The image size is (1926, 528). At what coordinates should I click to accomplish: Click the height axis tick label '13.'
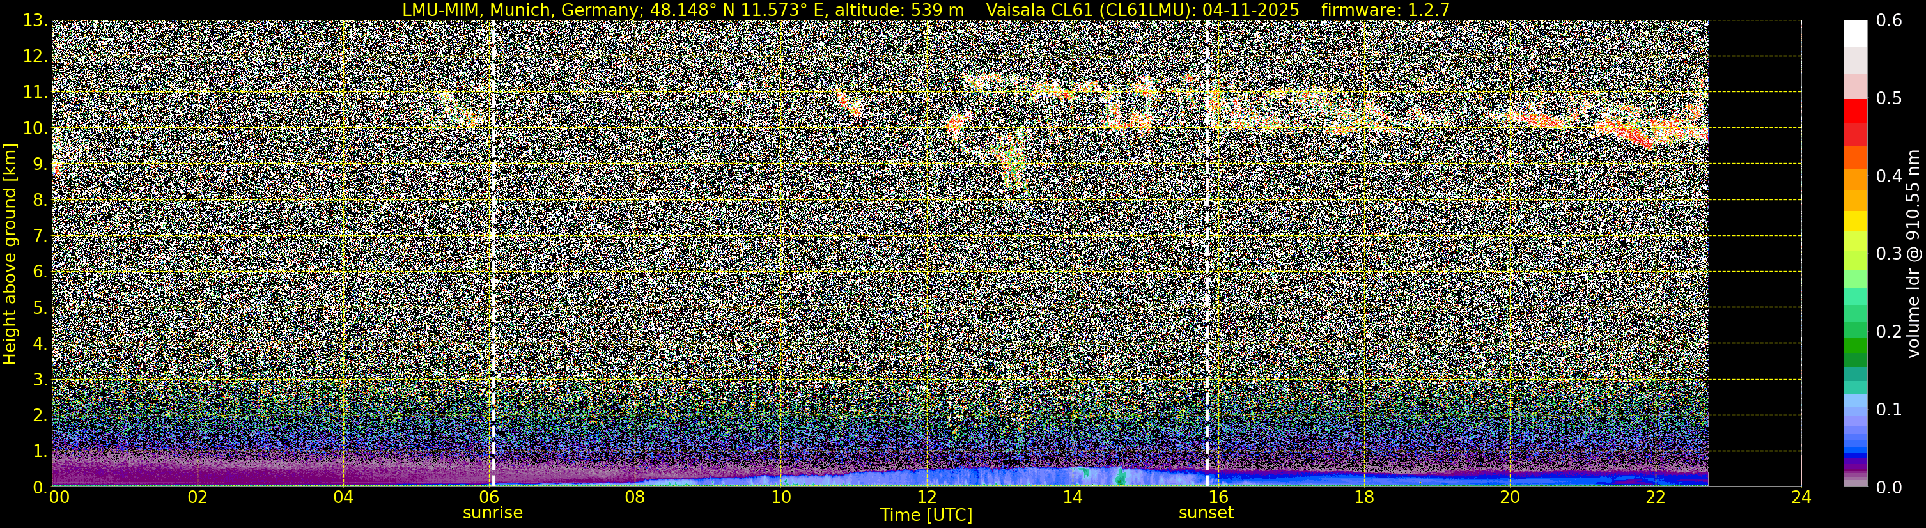(x=35, y=21)
